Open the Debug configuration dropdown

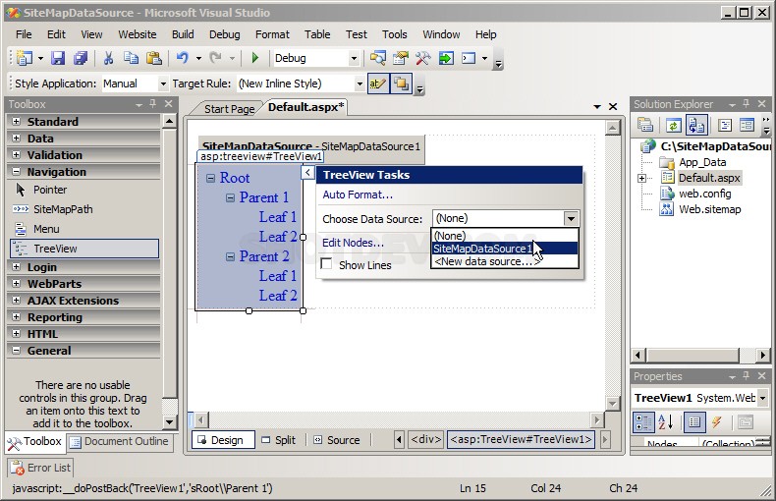coord(353,59)
